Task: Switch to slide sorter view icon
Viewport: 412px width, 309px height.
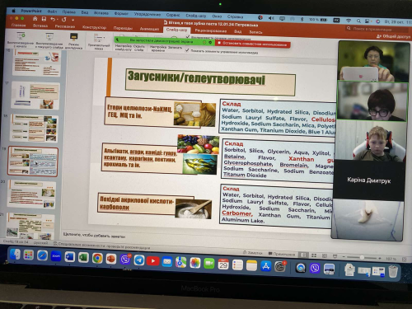Action: tap(314, 255)
